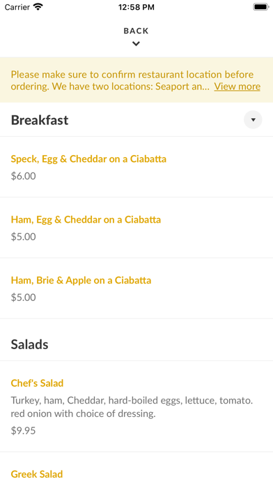Tap the 12:58 PM status bar clock
Viewport: 273px width, 486px height.
[136, 7]
